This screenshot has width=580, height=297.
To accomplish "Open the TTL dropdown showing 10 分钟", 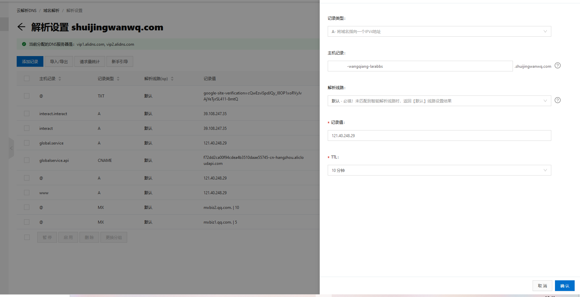I will tap(439, 170).
